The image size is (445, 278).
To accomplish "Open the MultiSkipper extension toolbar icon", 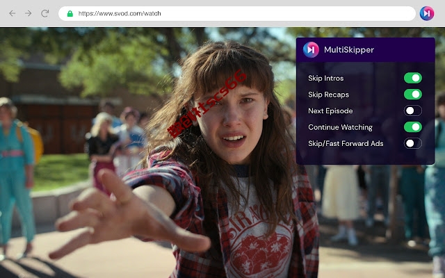I will (x=427, y=13).
